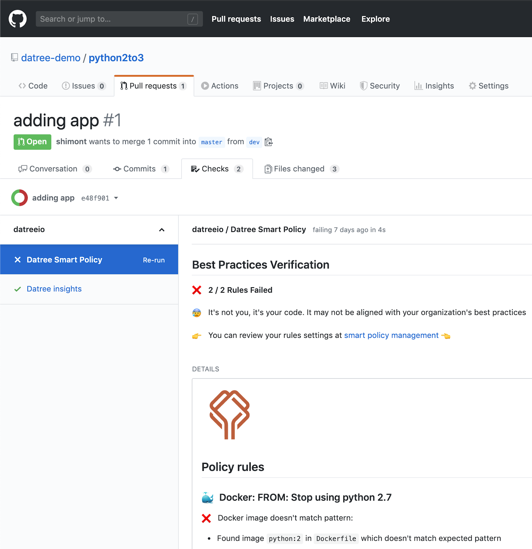Viewport: 532px width, 549px height.
Task: Click the Datree logo in Details
Action: tap(229, 414)
